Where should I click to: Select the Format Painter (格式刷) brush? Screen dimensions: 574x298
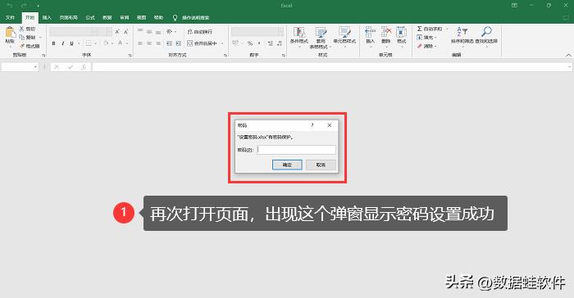22,46
